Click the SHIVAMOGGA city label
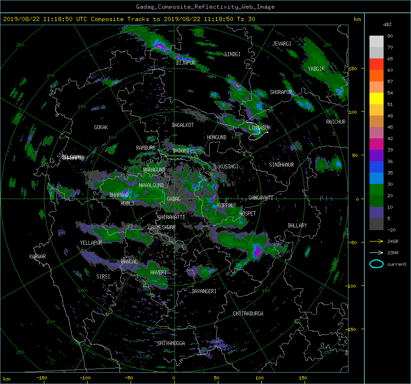Image resolution: width=411 pixels, height=384 pixels. (x=171, y=343)
